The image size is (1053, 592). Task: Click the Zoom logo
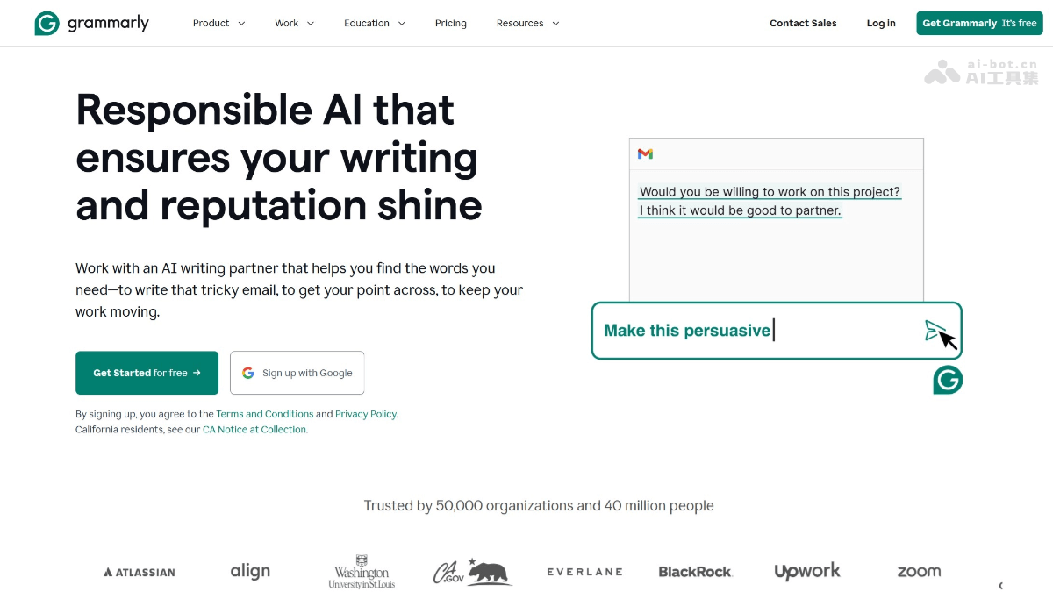[x=919, y=571]
